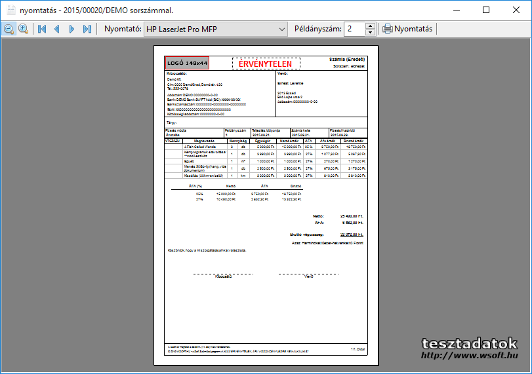532x374 pixels.
Task: Click the 'Tárgy:' label on the invoice
Action: coord(171,122)
